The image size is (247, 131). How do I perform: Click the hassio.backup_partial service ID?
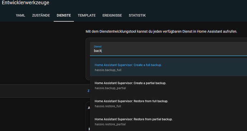point(110,88)
